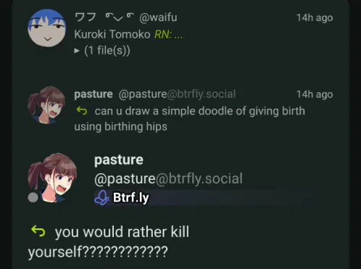The width and height of the screenshot is (361, 269).
Task: Click the first 14h ago timestamp
Action: pos(315,17)
